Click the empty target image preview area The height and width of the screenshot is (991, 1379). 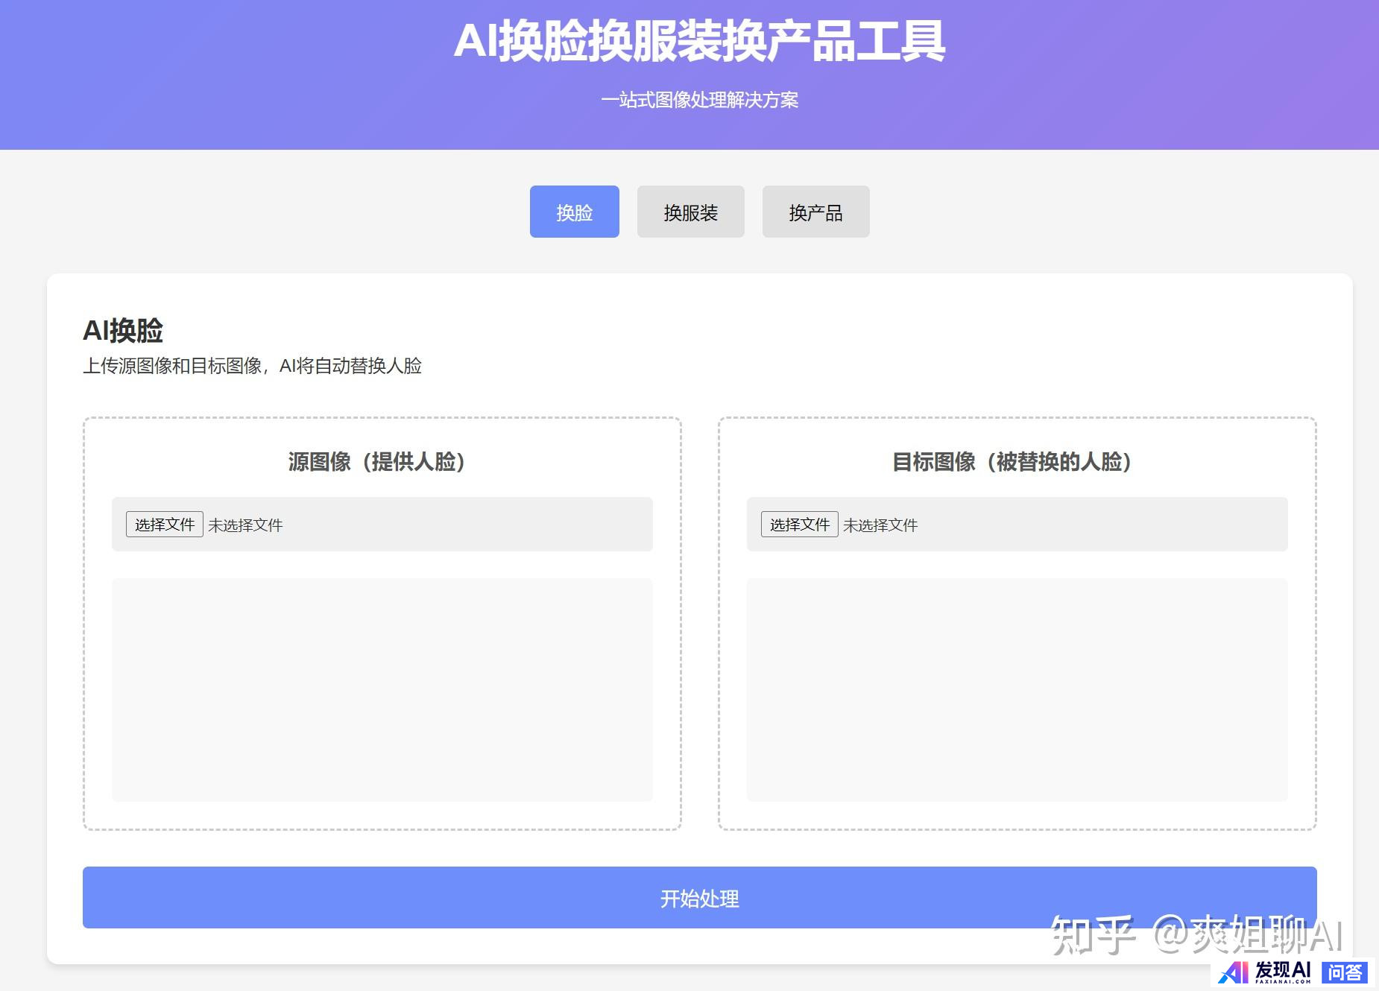[1017, 689]
